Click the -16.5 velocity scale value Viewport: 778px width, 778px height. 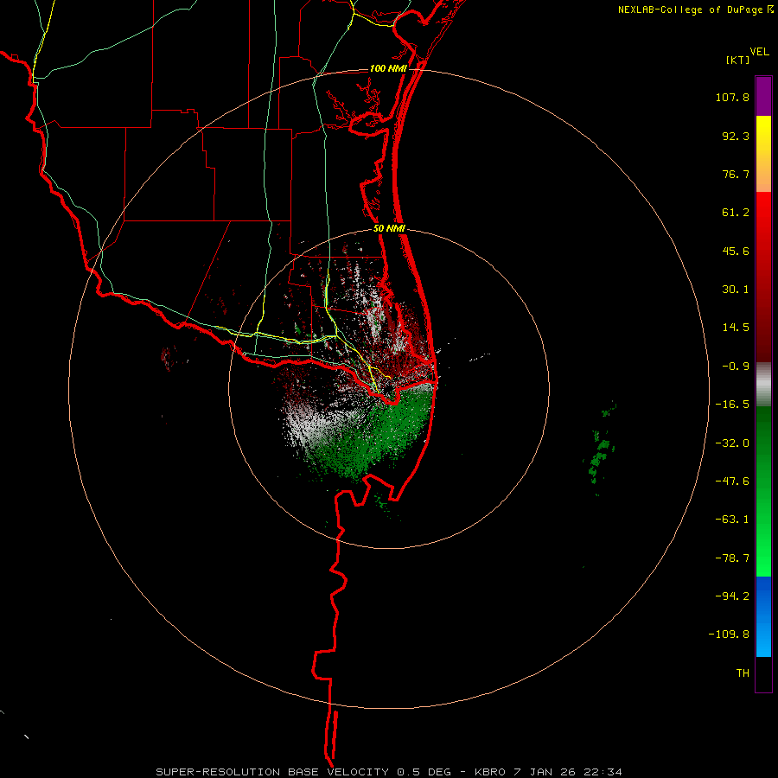pos(732,405)
